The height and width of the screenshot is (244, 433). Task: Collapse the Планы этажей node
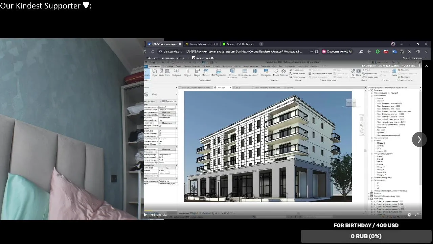coord(372,96)
